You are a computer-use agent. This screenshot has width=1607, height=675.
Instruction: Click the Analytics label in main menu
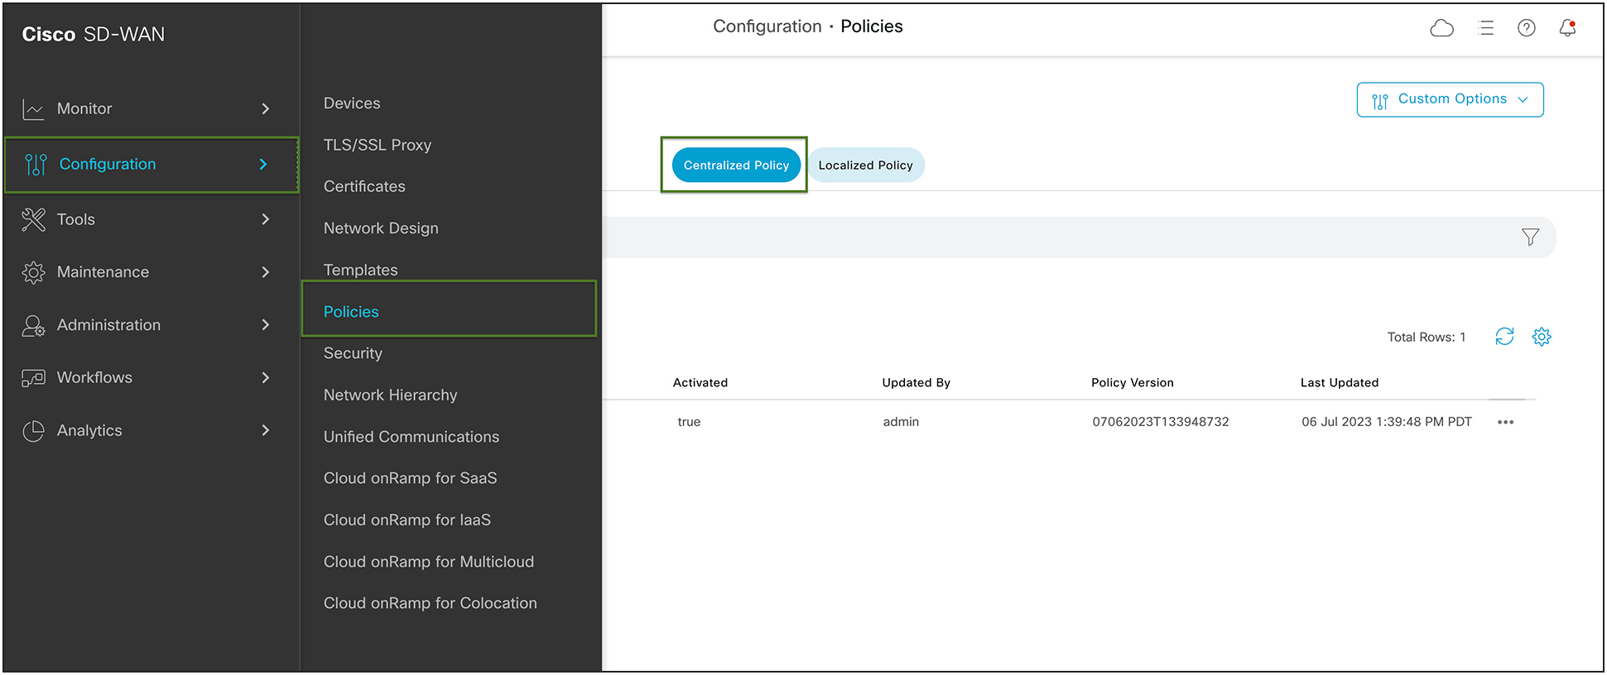[89, 431]
